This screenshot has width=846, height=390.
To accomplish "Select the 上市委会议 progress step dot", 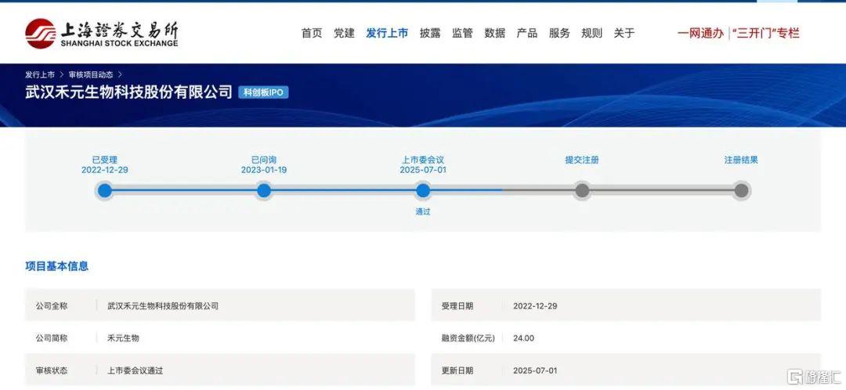I will (423, 190).
